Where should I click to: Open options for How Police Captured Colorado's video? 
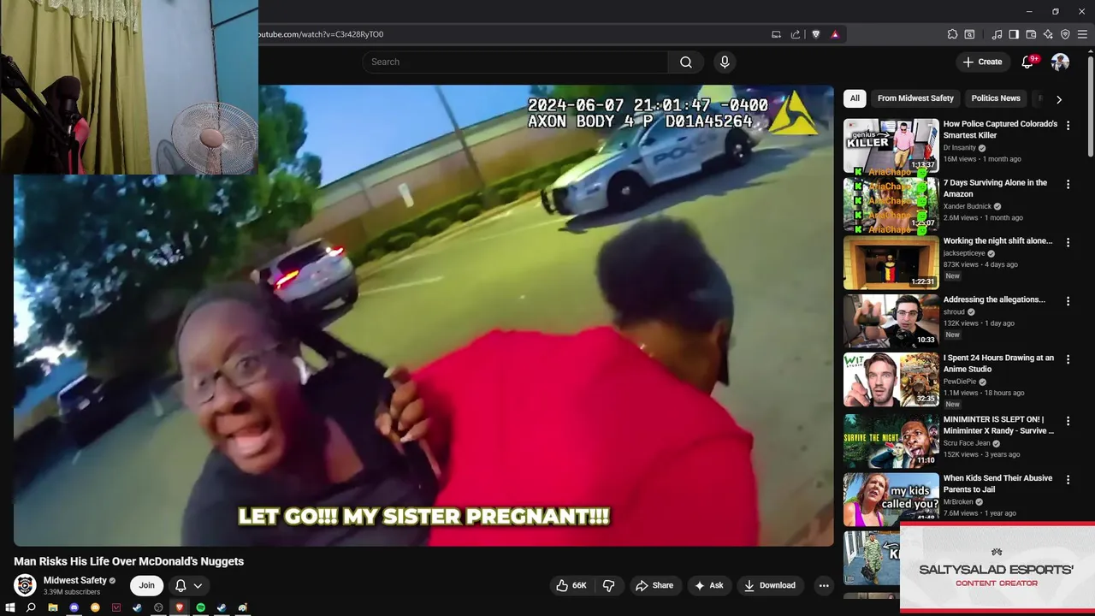pyautogui.click(x=1068, y=126)
